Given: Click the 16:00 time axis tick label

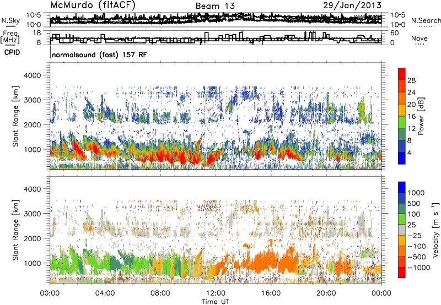Looking at the screenshot, I should coord(271,293).
